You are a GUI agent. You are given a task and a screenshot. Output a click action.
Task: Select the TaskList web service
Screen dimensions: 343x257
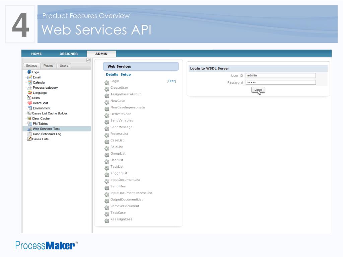click(117, 167)
